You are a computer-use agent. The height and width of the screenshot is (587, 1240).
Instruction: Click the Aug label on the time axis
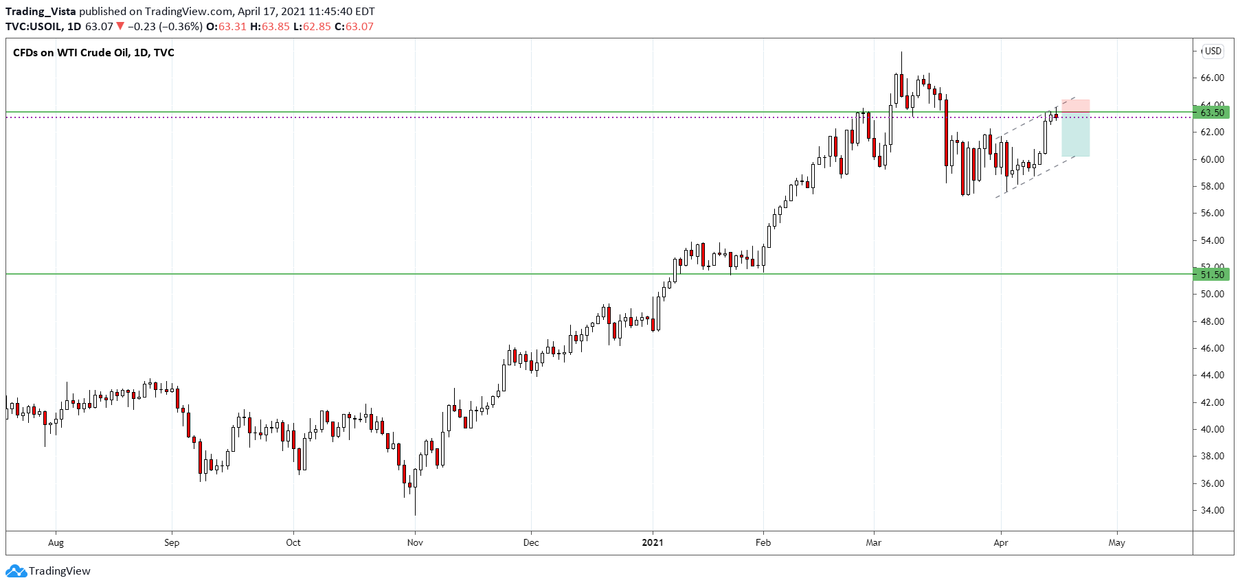[56, 542]
